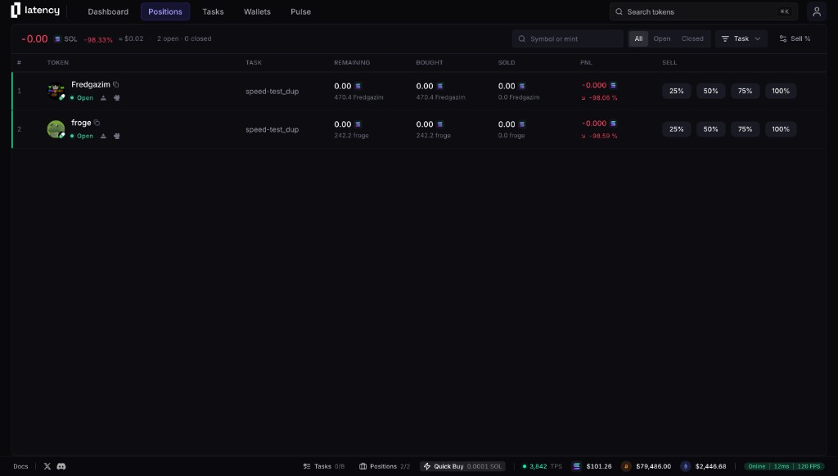Open the Discord link icon
Screen dimensions: 838x476
[x=61, y=466]
